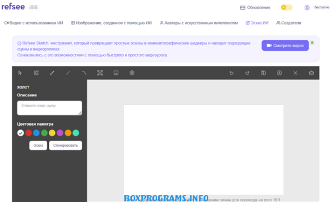Click the Описание label
The image size is (333, 202).
[x=27, y=95]
